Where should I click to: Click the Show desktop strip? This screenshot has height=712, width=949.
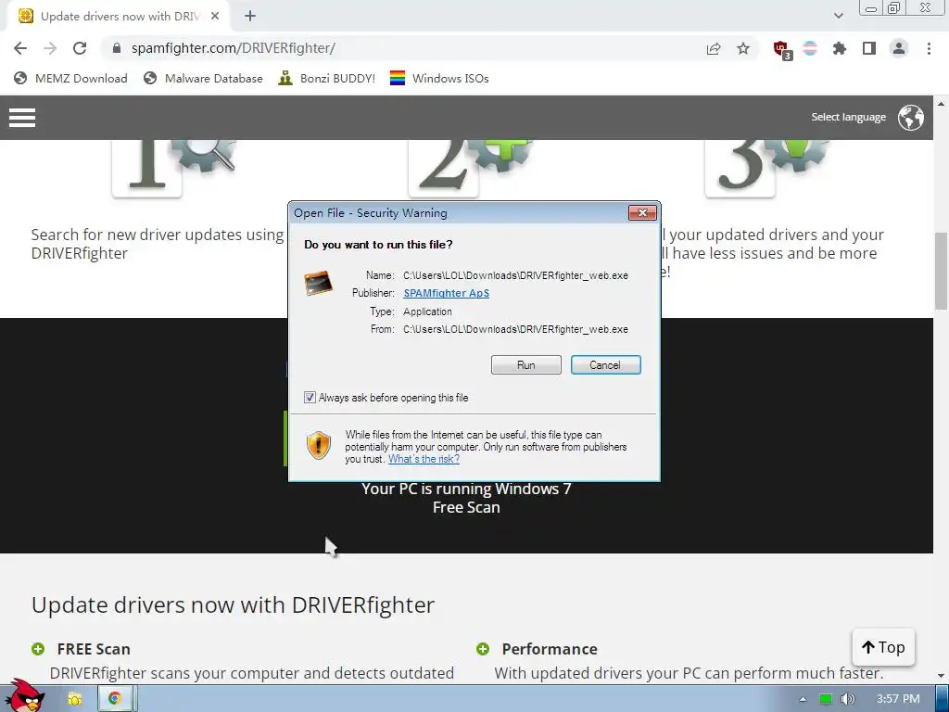pyautogui.click(x=942, y=699)
